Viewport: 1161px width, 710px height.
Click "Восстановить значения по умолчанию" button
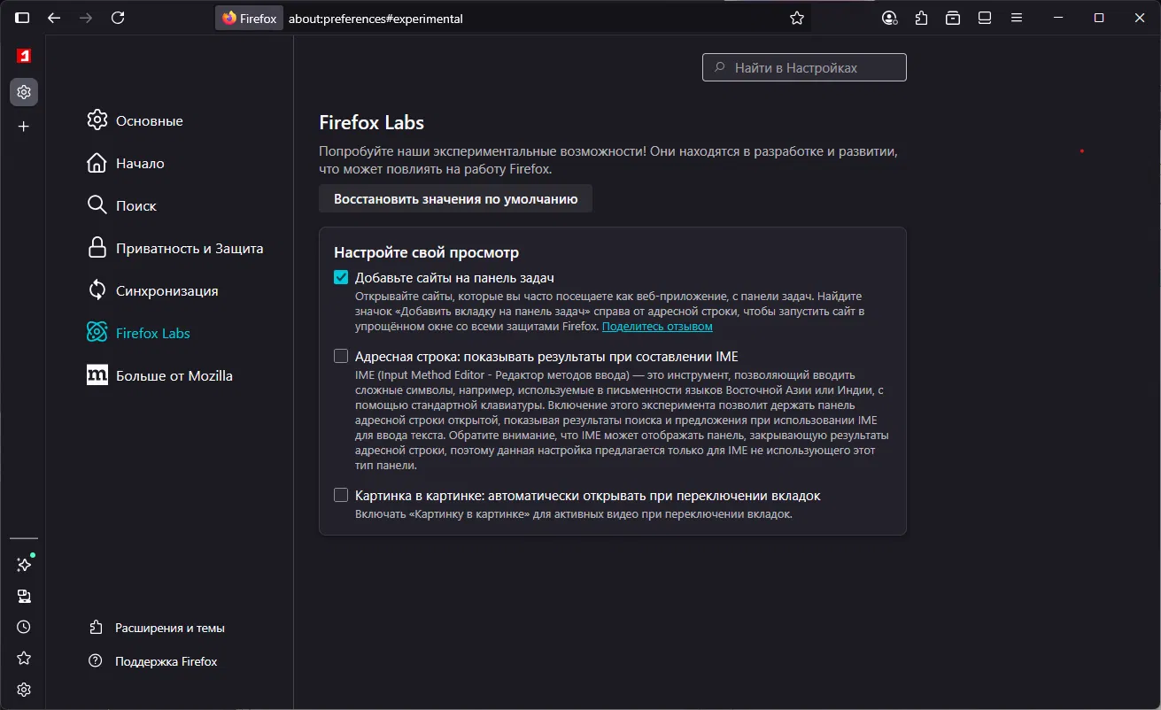(x=455, y=199)
